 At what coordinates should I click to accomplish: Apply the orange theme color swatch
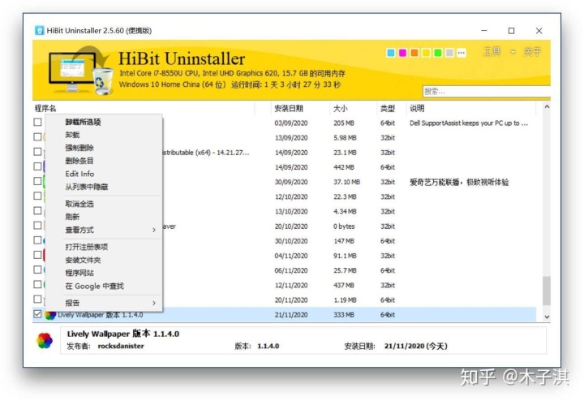(414, 53)
